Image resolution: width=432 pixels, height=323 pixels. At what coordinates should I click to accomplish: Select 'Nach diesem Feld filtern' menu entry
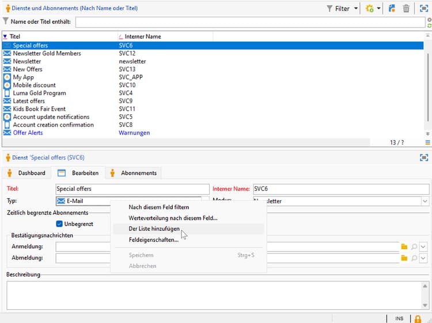click(158, 207)
